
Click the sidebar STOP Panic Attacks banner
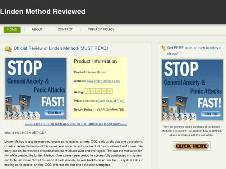(192, 90)
